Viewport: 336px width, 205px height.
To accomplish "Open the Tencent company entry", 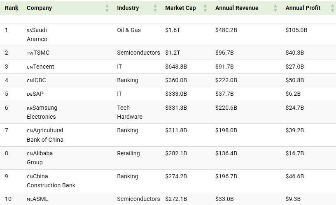I will [40, 67].
